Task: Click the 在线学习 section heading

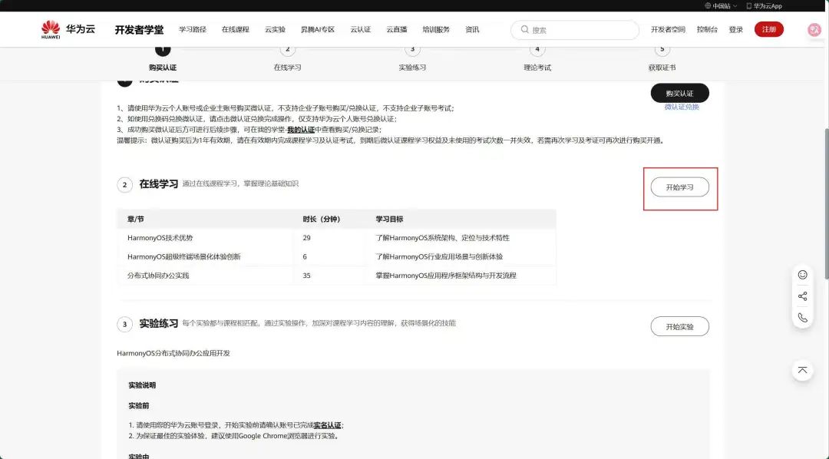Action: pos(159,184)
